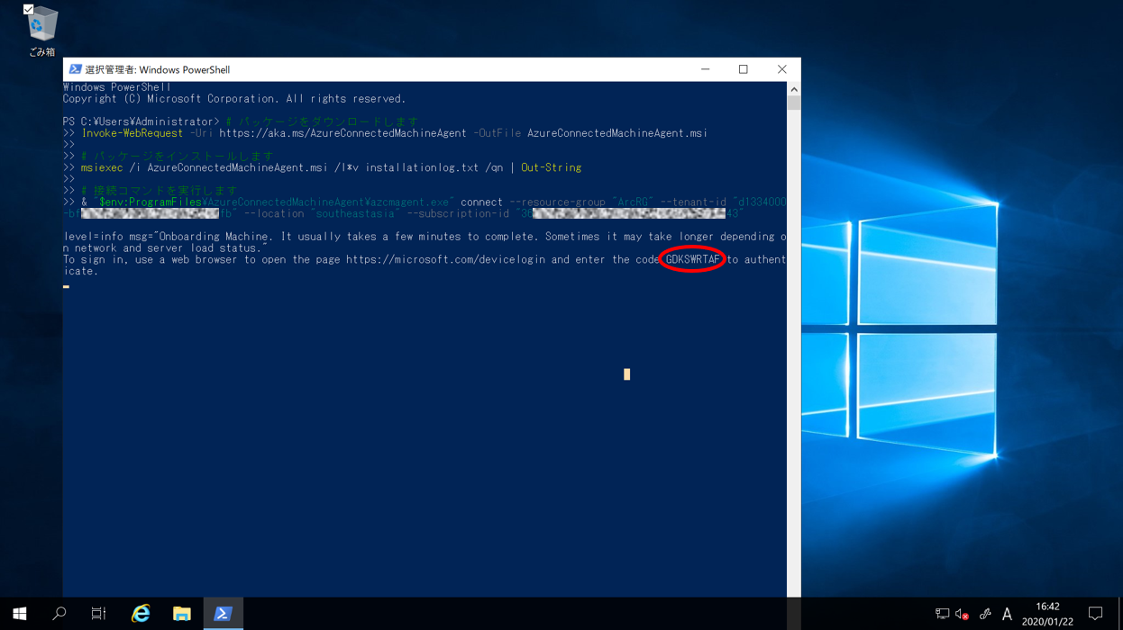
Task: Uncheck the Recycle Bin selection checkbox
Action: point(29,10)
